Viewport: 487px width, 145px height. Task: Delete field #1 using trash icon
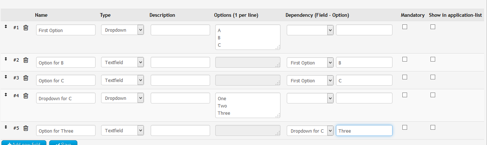(x=26, y=28)
